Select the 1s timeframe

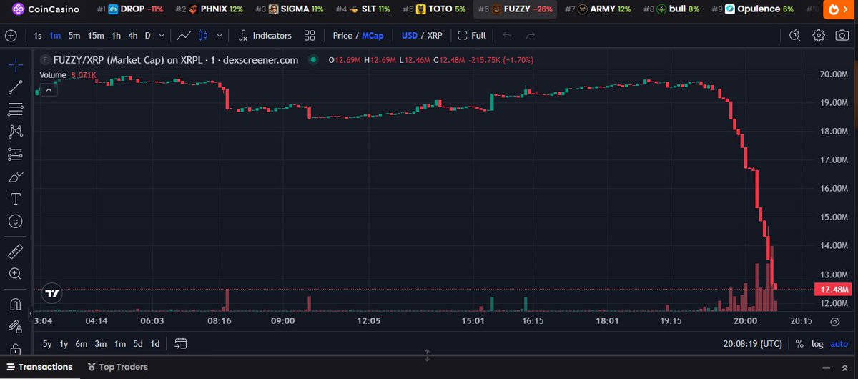pos(38,35)
